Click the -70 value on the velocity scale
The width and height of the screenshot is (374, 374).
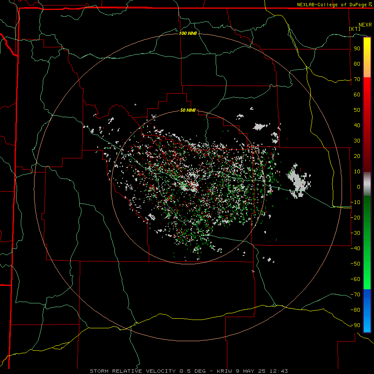tap(355, 295)
